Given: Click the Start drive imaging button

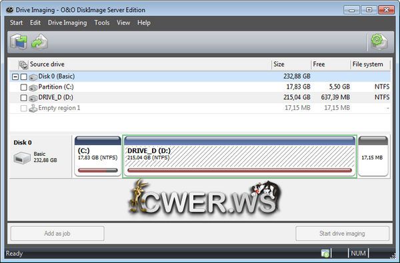Looking at the screenshot, I should tap(343, 233).
